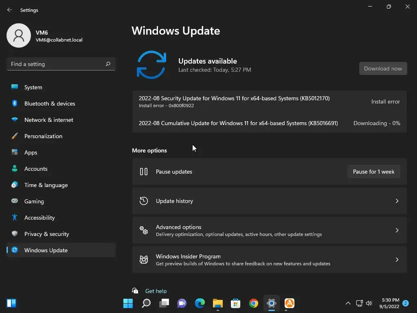Open Task View from the taskbar

coord(164,303)
